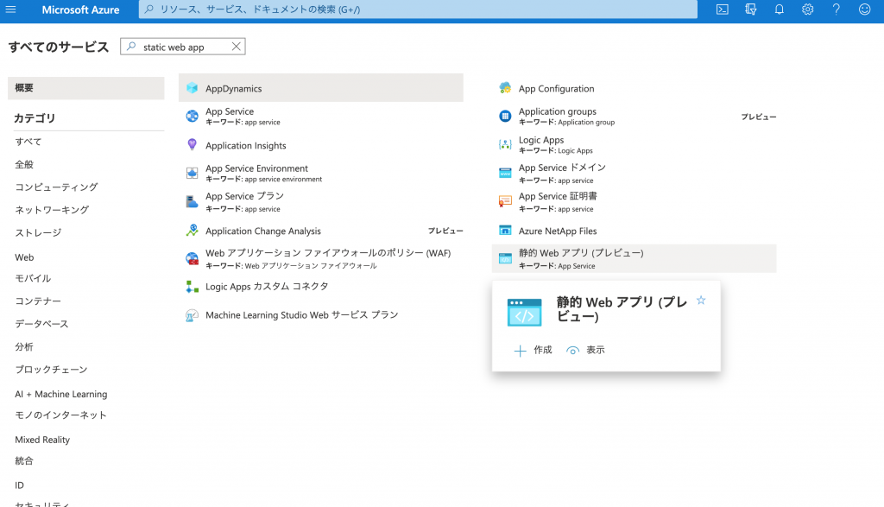Click the App Service 証明書 icon
Screen dimensions: 884x507
(x=505, y=201)
